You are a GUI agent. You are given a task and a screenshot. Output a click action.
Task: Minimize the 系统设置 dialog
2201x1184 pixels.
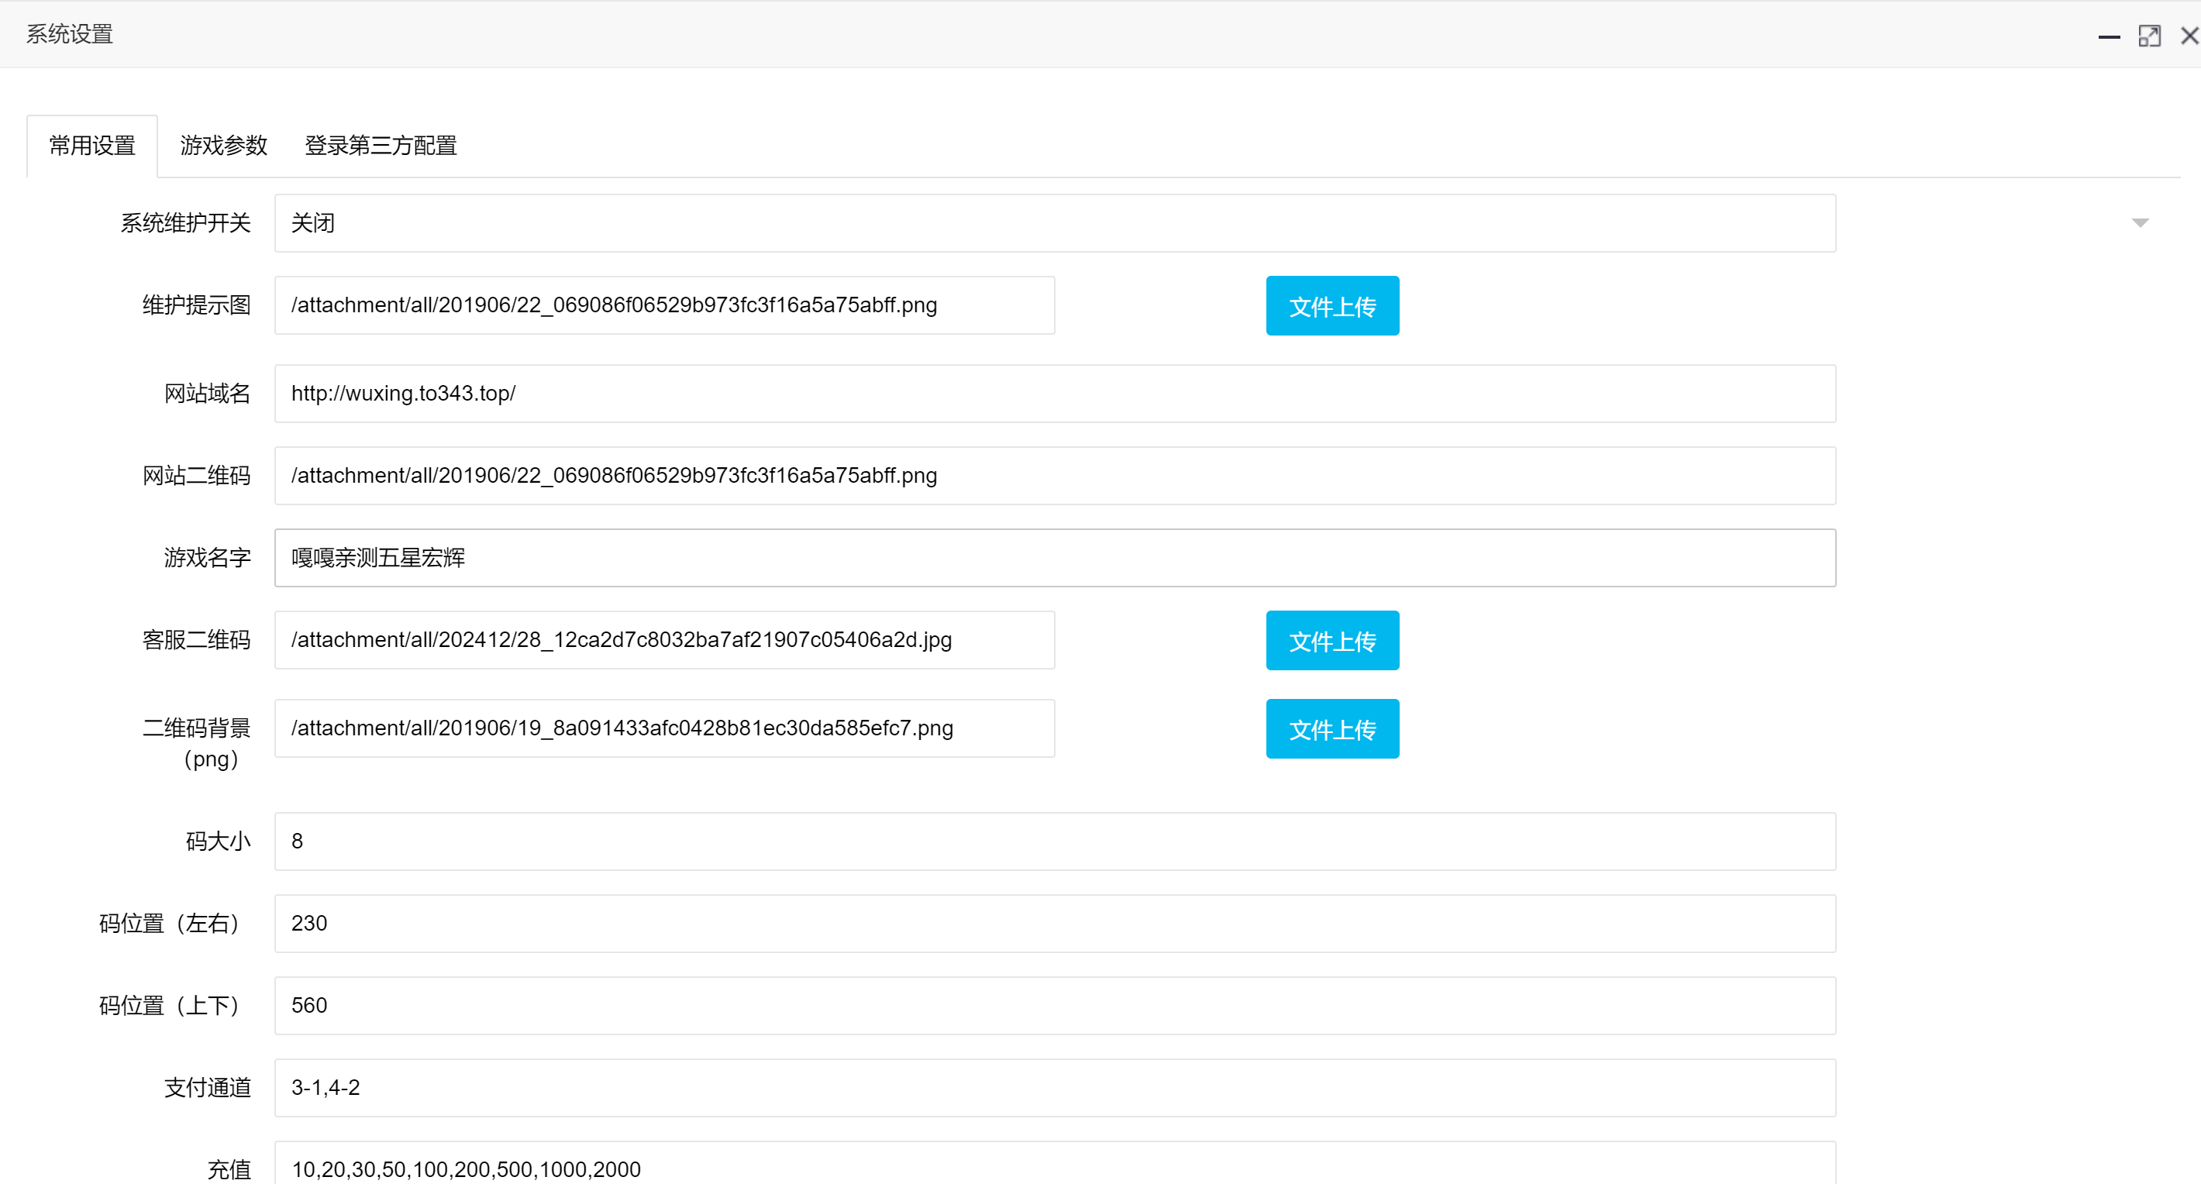click(2109, 36)
